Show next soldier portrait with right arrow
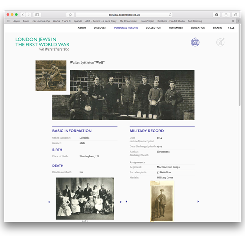Viewport: 245px width, 236px height. coord(198,201)
